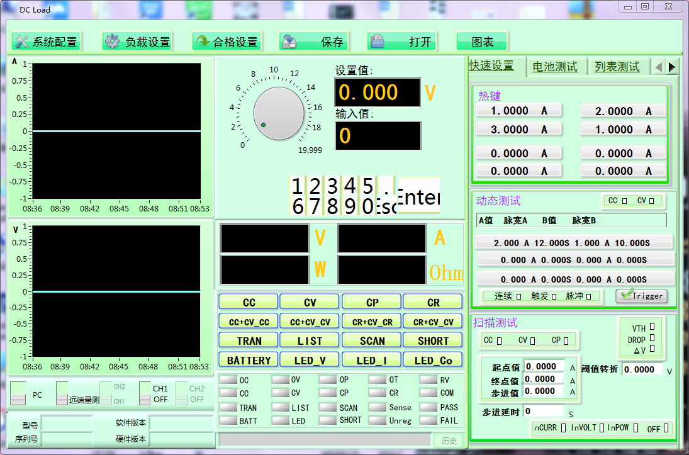Select the CC mode button
This screenshot has height=455, width=689.
coord(249,302)
